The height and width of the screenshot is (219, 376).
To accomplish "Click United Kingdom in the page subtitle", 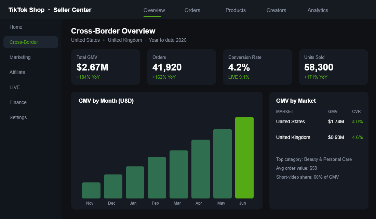I will pyautogui.click(x=125, y=40).
